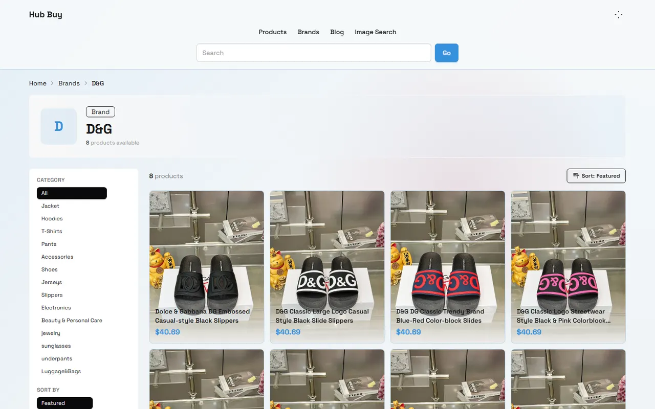
Task: Navigate to Brands in the breadcrumb
Action: pyautogui.click(x=69, y=83)
